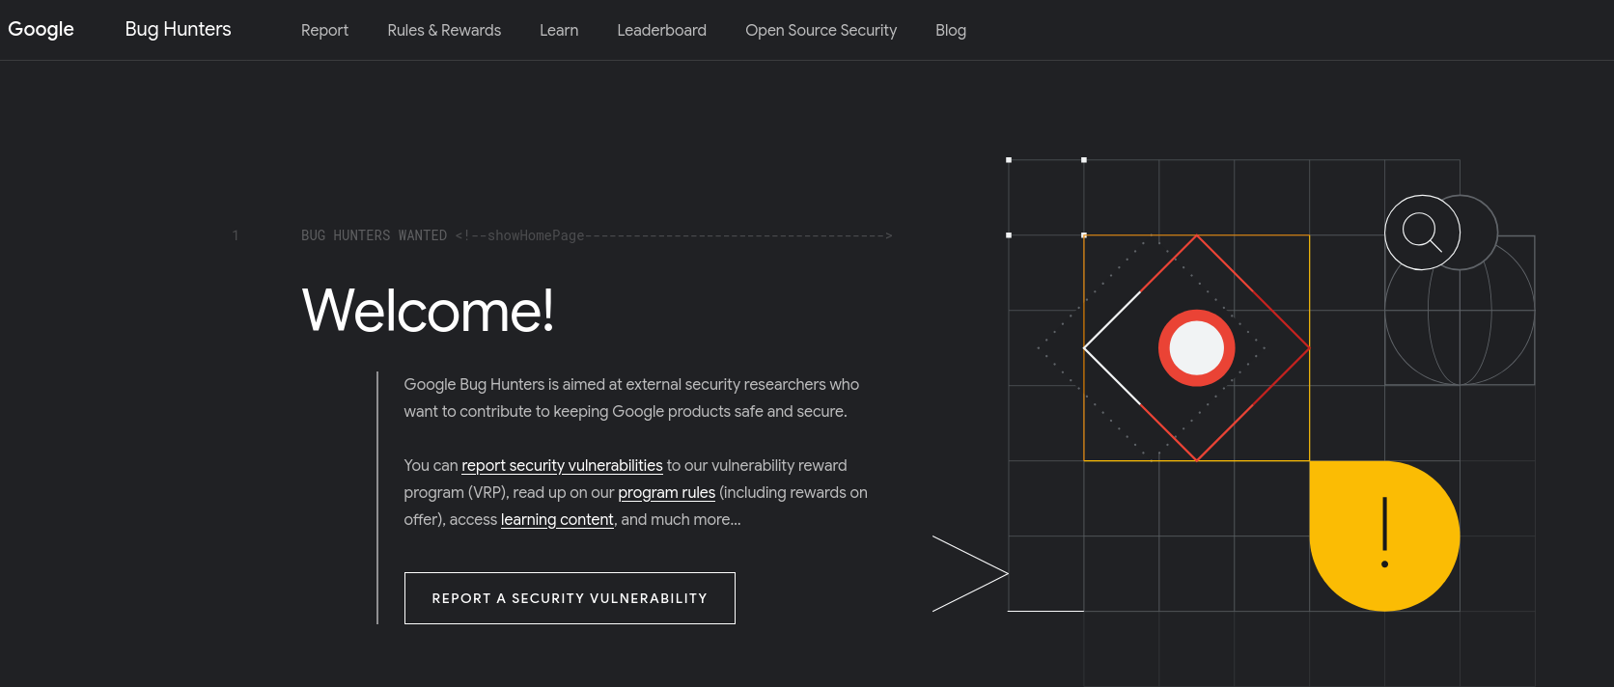This screenshot has height=687, width=1614.
Task: View the Leaderboard page
Action: tap(661, 31)
